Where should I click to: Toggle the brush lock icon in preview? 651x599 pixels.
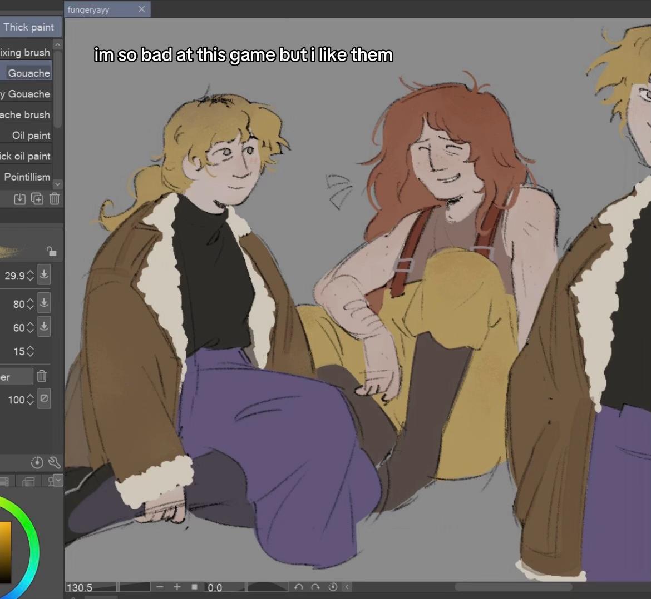click(x=51, y=251)
